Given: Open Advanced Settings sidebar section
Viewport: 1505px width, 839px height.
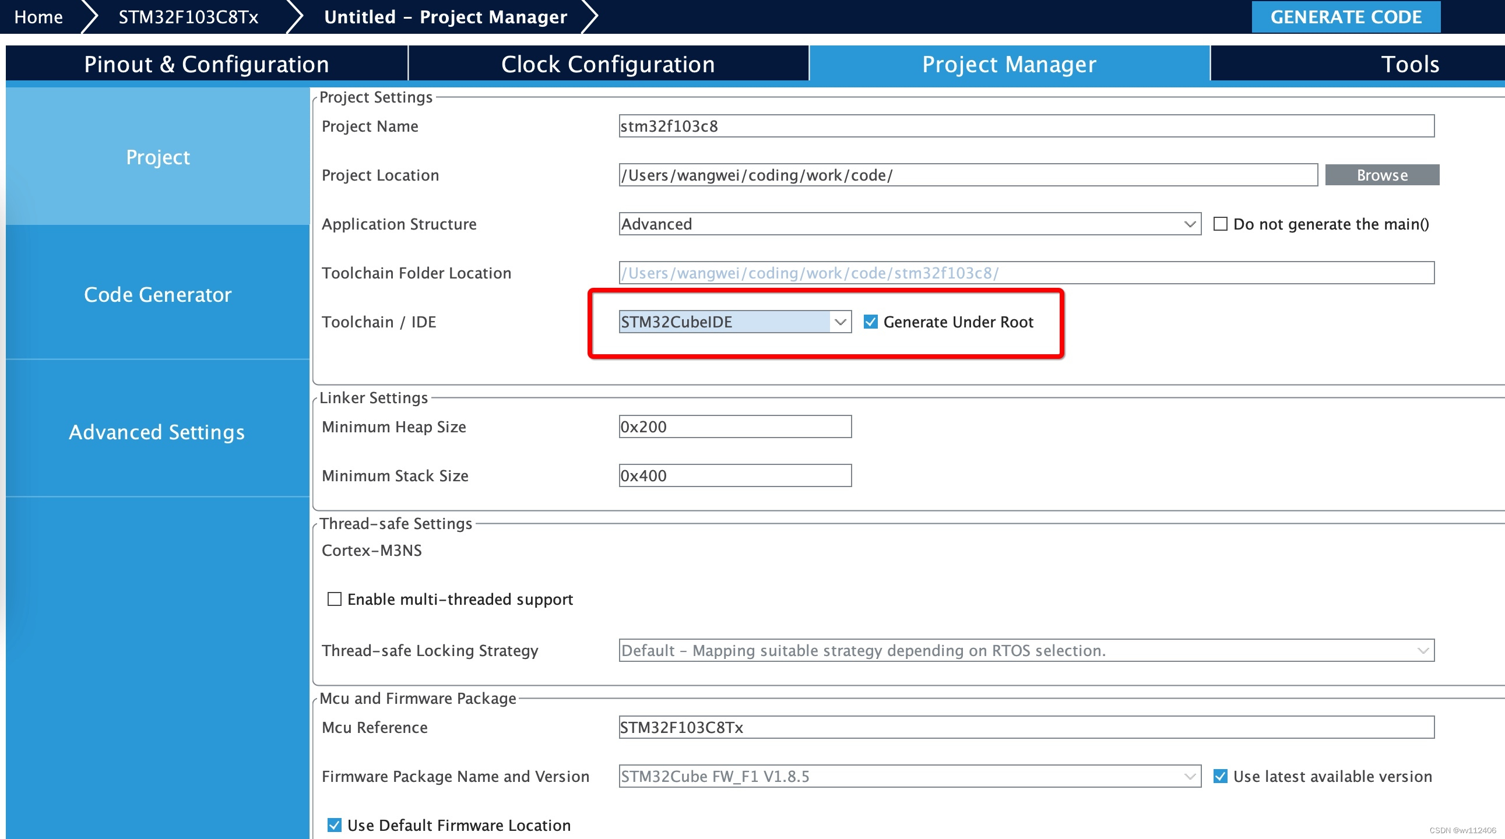Looking at the screenshot, I should 157,432.
